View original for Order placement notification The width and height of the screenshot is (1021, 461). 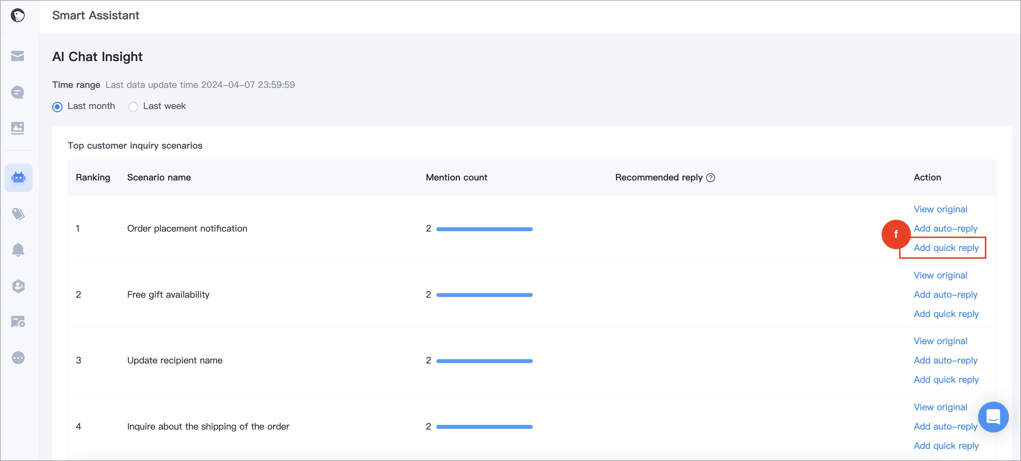[x=940, y=209]
